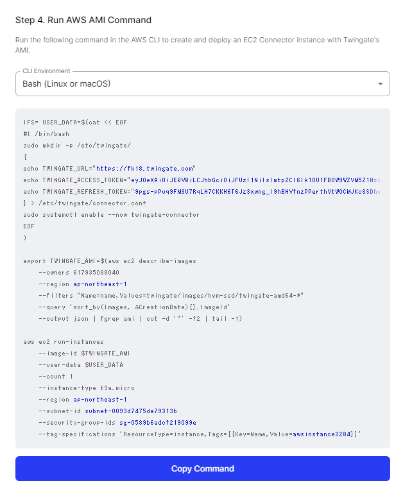This screenshot has width=403, height=494.
Task: Click the '--output json | fgrep ami' line
Action: pyautogui.click(x=140, y=319)
